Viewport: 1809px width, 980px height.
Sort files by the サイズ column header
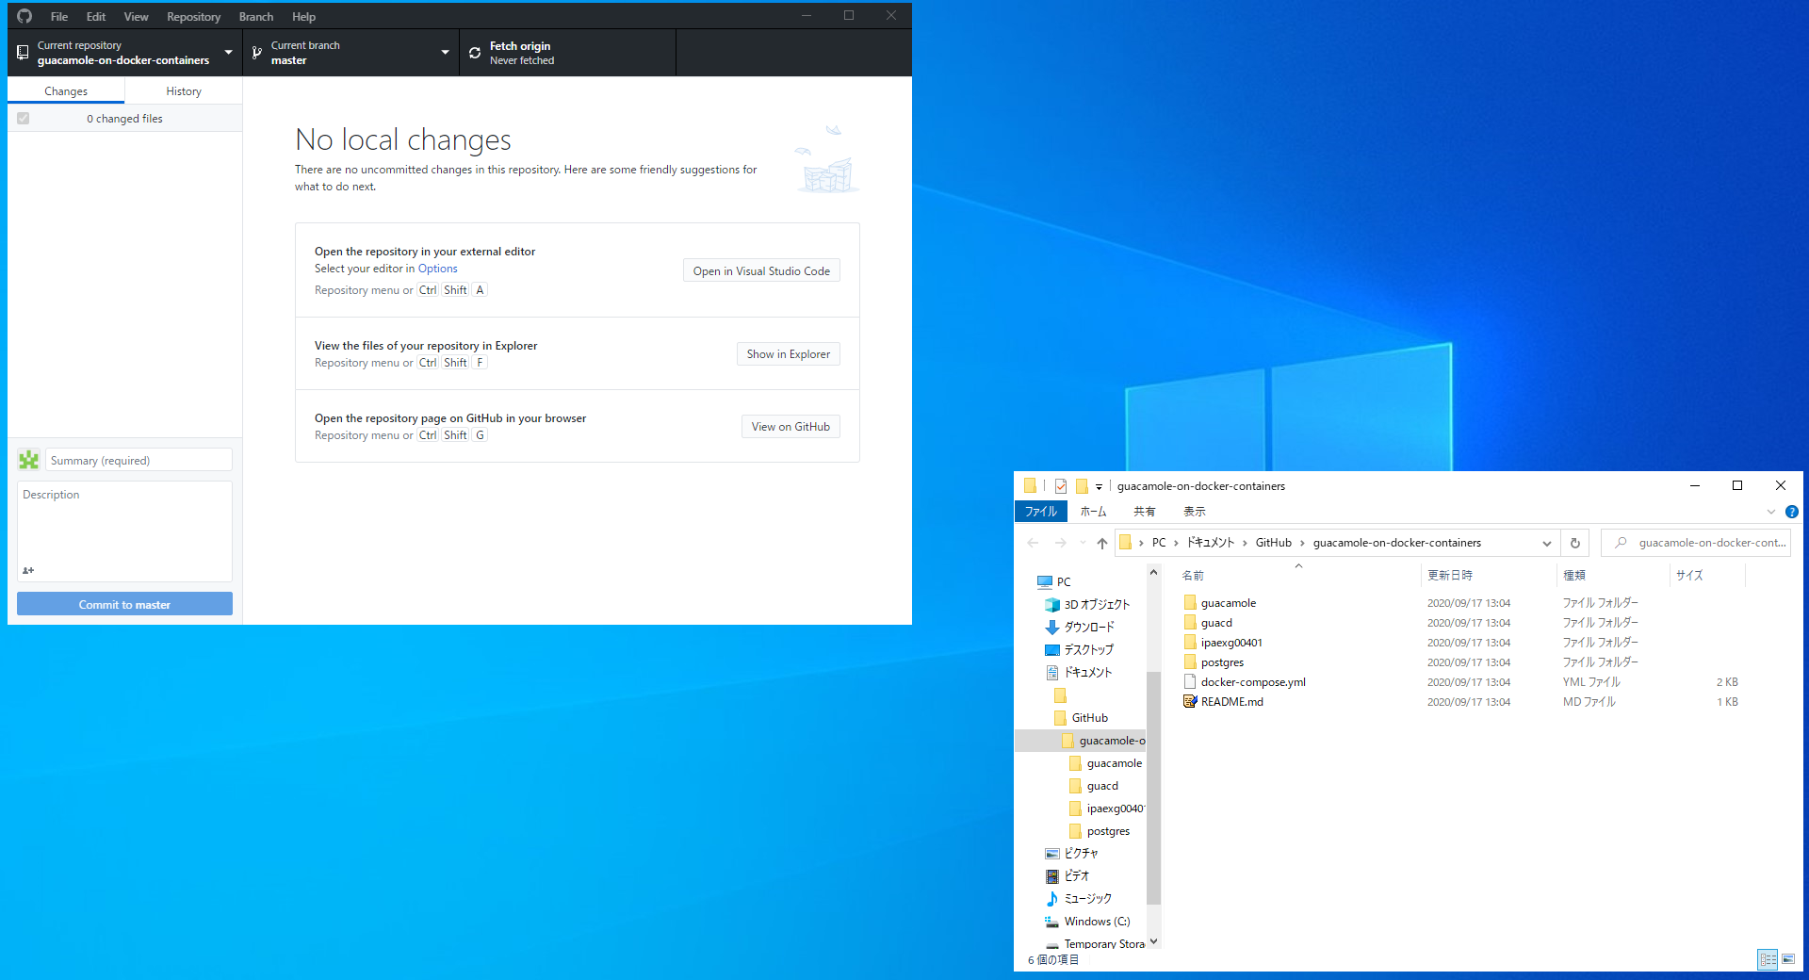click(1707, 575)
